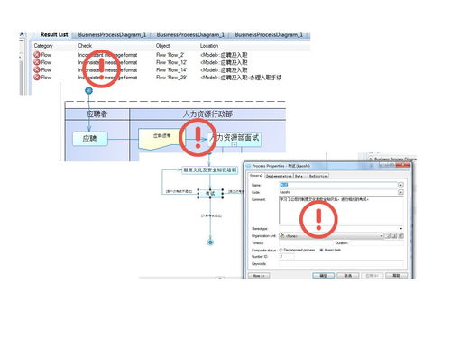This screenshot has height=338, width=451.
Task: Click the More >> button
Action: pos(259,276)
